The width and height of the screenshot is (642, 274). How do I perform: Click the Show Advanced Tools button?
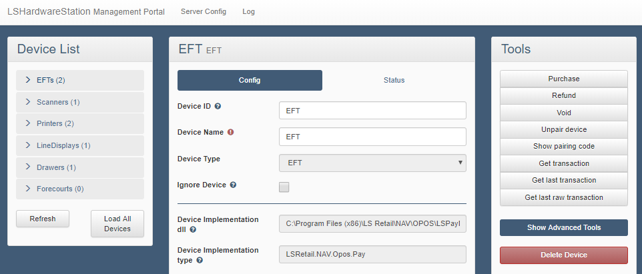click(x=563, y=227)
